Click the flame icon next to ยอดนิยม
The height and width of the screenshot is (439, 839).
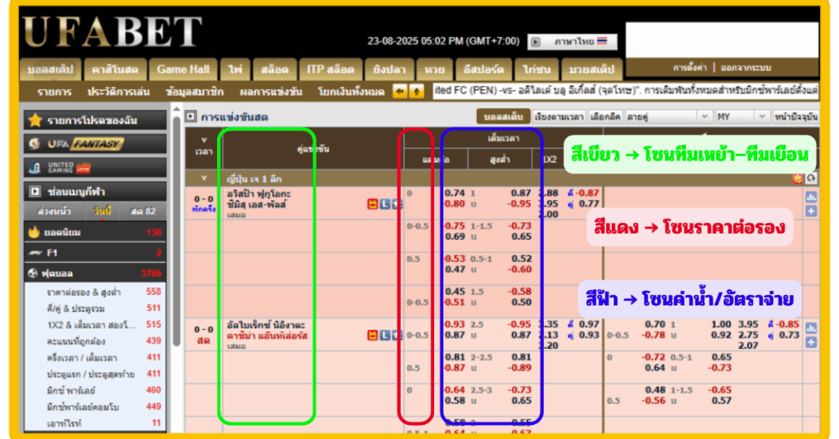(x=34, y=232)
